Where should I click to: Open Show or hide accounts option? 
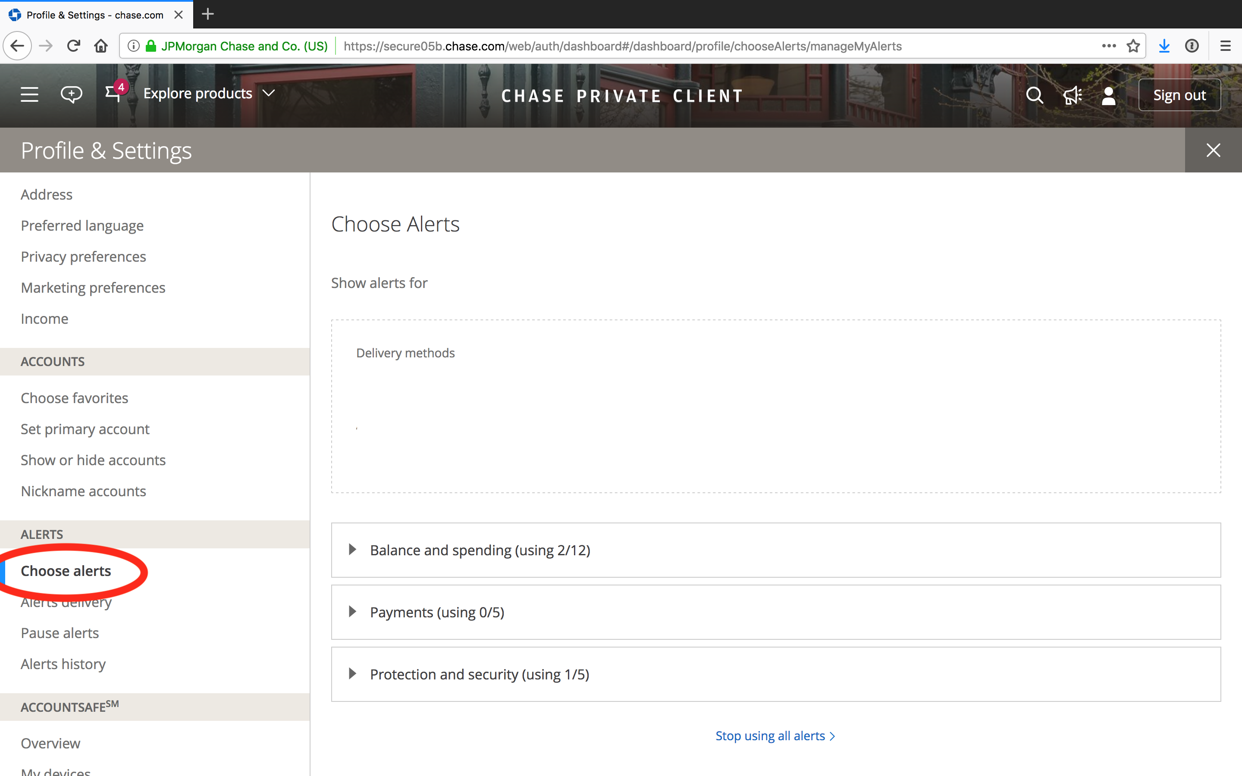click(94, 460)
